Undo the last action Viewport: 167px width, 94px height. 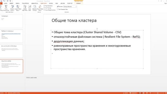[x=4, y=1]
